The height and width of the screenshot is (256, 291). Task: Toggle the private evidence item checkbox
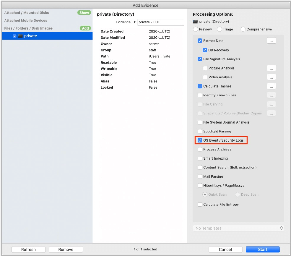tap(14, 36)
